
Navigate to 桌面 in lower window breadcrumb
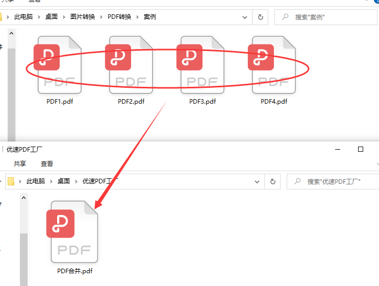[64, 181]
